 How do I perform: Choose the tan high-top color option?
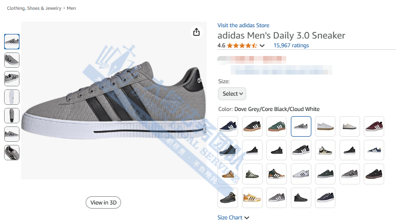tap(228, 174)
